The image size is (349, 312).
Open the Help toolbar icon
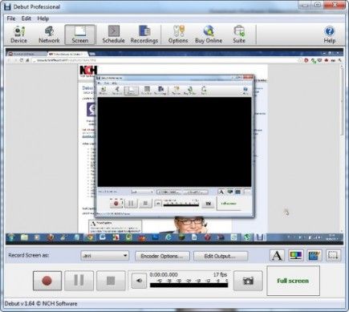tap(330, 34)
